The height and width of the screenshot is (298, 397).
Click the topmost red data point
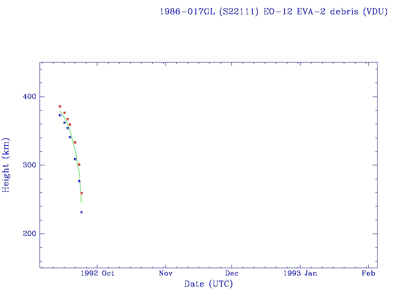click(x=60, y=106)
